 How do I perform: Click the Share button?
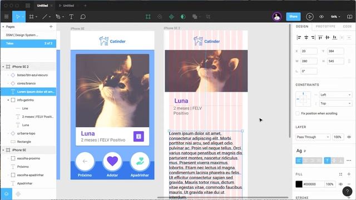pyautogui.click(x=293, y=17)
